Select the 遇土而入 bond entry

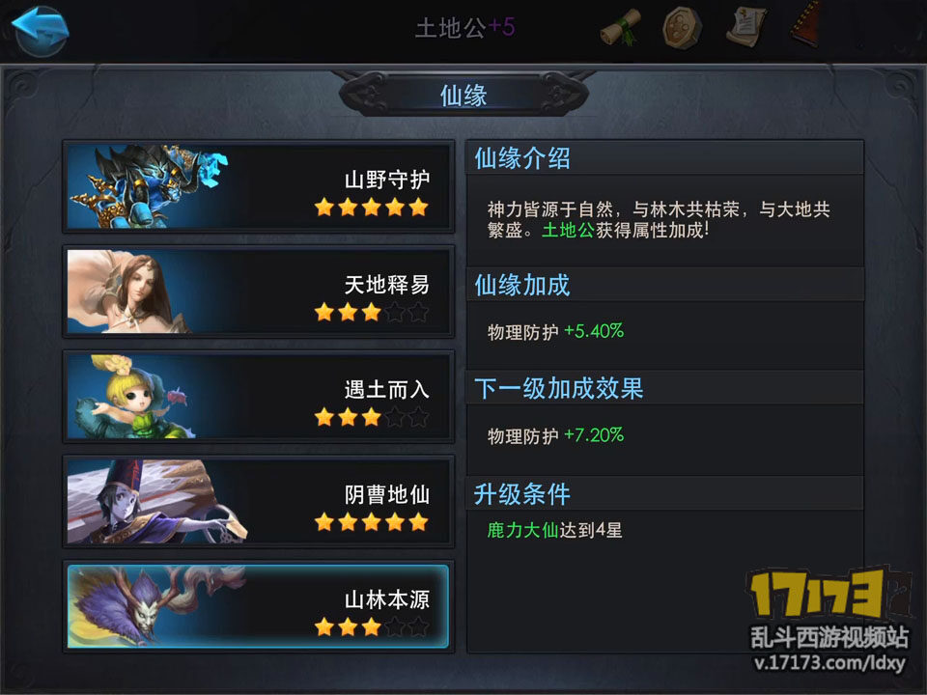[x=259, y=397]
